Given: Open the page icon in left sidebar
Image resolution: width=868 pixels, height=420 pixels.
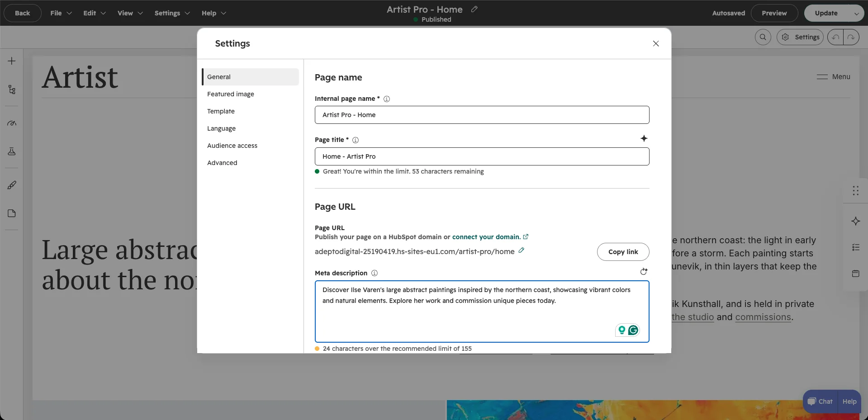Looking at the screenshot, I should coord(12,213).
